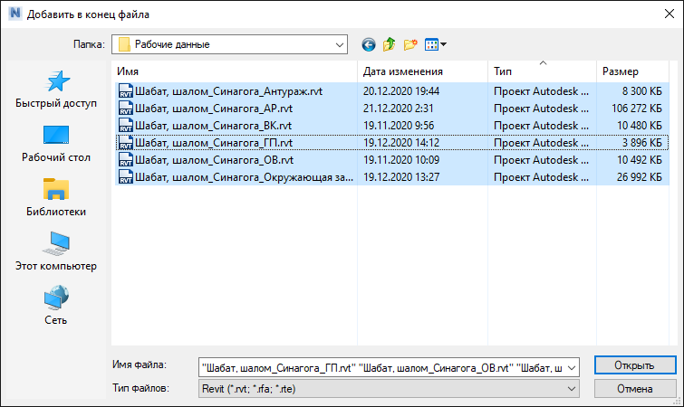Expand the Папка folder dropdown
The image size is (684, 407).
tap(340, 43)
